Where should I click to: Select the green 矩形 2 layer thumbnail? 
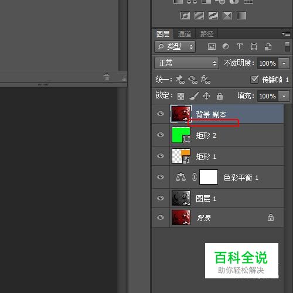181,135
